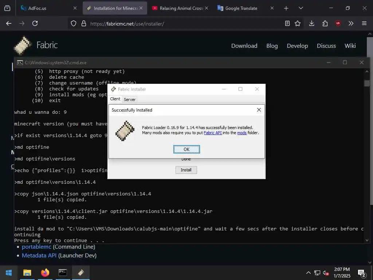The image size is (373, 280).
Task: Click the Firefox View icon
Action: click(x=7, y=8)
